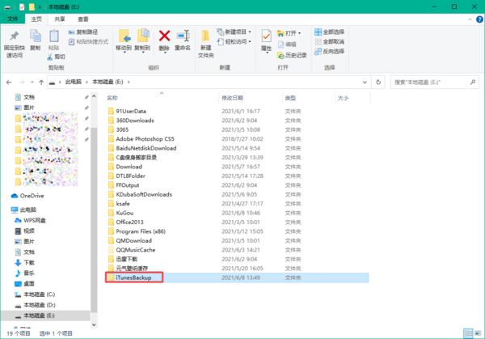Switch to Details view icon in status bar
485x339 pixels.
click(x=468, y=333)
